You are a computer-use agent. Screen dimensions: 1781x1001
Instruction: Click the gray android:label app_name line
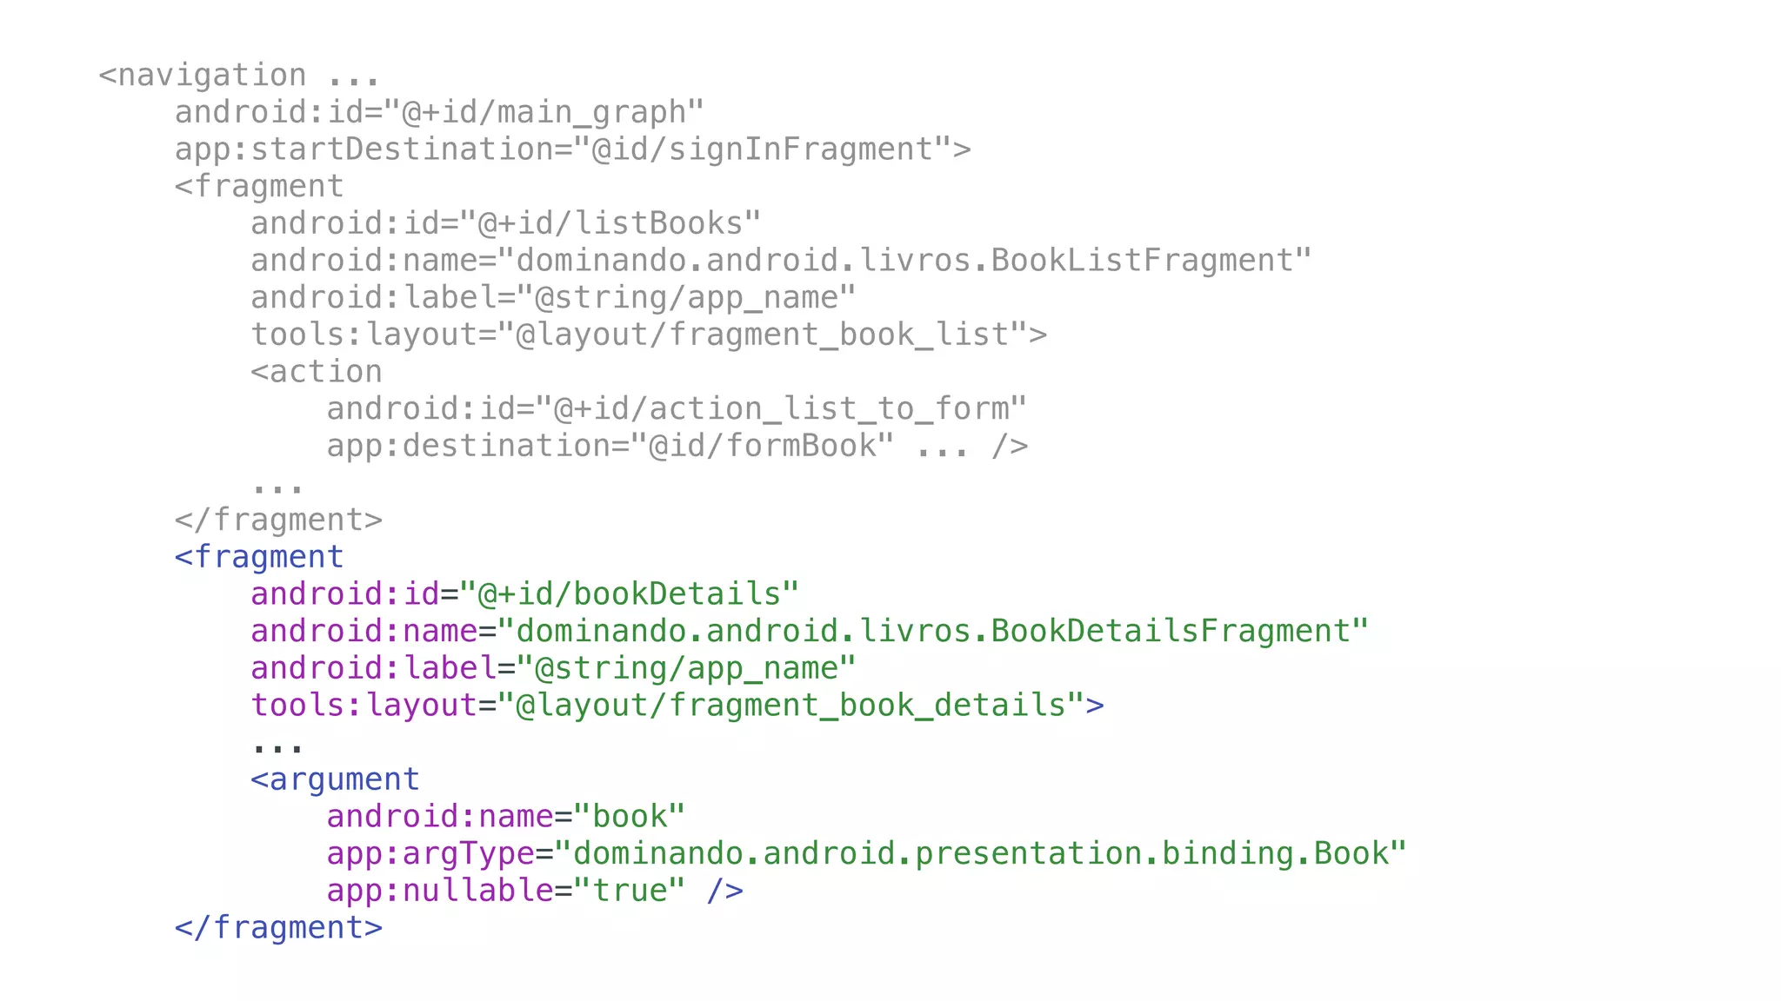554,297
